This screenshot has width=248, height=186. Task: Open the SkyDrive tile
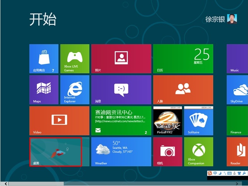pyautogui.click(x=237, y=90)
